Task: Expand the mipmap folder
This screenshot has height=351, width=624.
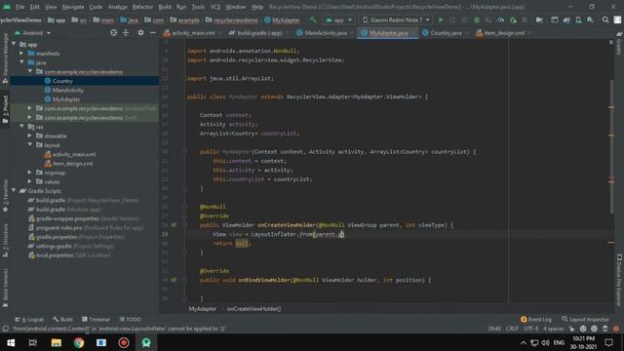Action: click(x=30, y=173)
